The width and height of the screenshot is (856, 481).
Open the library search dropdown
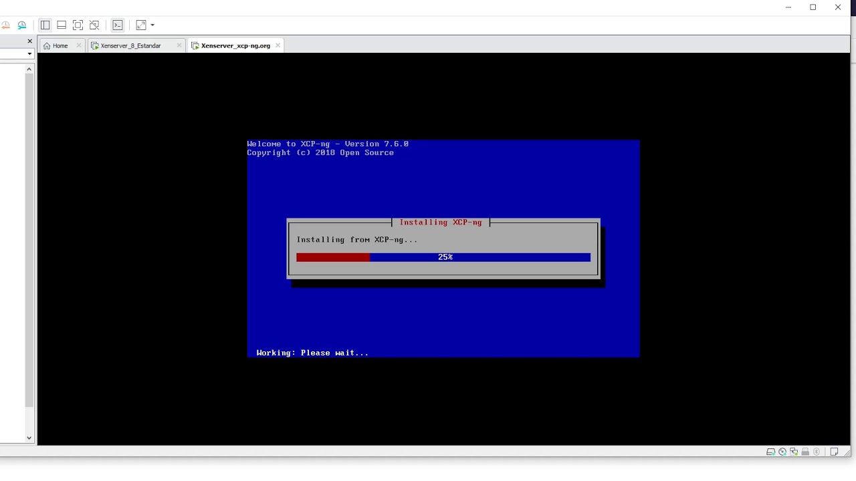[29, 54]
